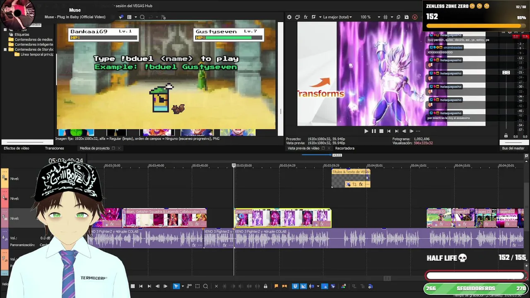Save snapshot to file icon in preview
Viewport: 530px width, 298px height.
click(x=406, y=17)
